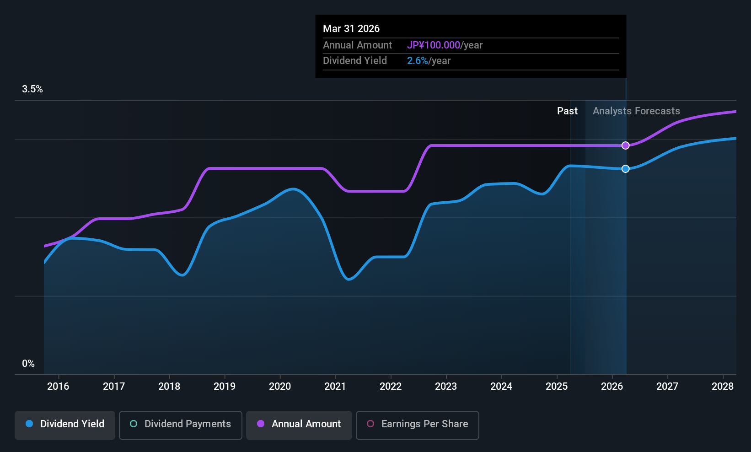Viewport: 751px width, 452px height.
Task: Click the 2016 x-axis label
Action: pos(58,387)
